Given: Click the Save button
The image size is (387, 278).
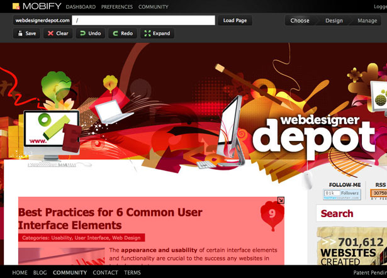Looking at the screenshot, I should click(x=27, y=33).
